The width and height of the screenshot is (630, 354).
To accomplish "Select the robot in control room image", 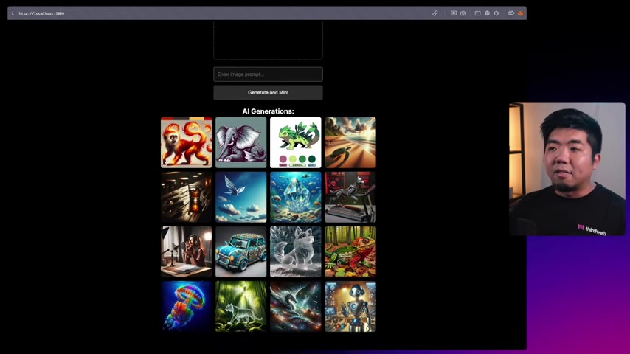I will (x=350, y=306).
